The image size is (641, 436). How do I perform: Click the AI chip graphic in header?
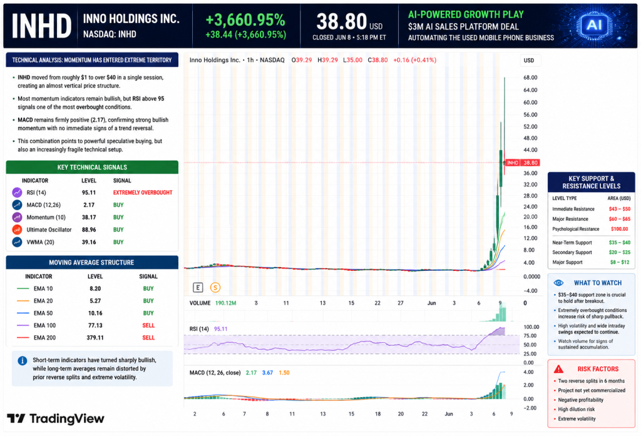coord(593,26)
